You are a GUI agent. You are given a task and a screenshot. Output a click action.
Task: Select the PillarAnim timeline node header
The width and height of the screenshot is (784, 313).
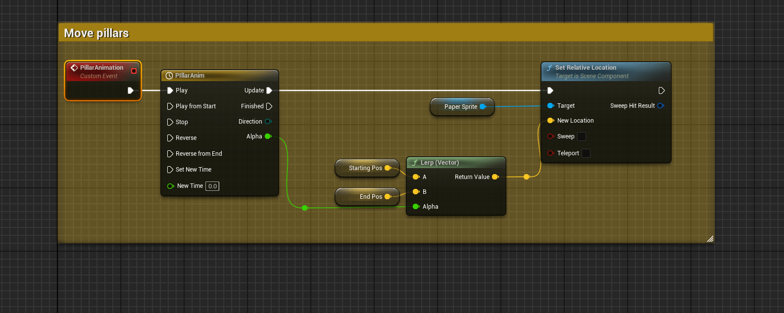tap(220, 76)
